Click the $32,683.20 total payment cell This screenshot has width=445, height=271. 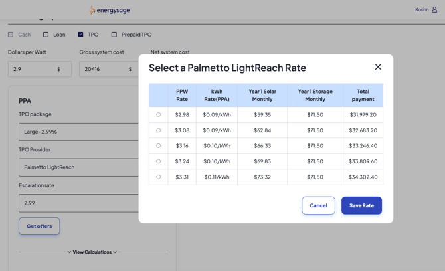click(x=363, y=130)
